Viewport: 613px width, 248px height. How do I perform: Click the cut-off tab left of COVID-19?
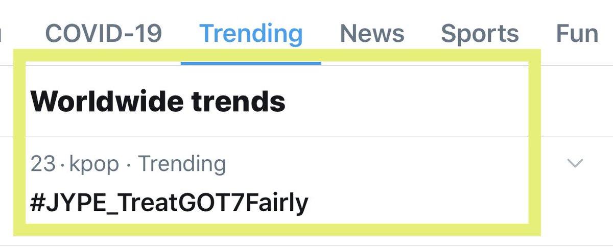pyautogui.click(x=2, y=34)
